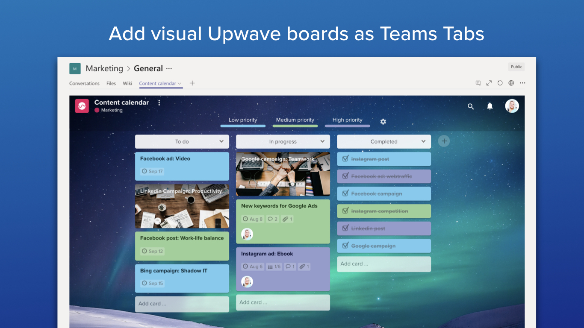Click comments count on New keywords card
The width and height of the screenshot is (584, 328).
[x=272, y=219]
